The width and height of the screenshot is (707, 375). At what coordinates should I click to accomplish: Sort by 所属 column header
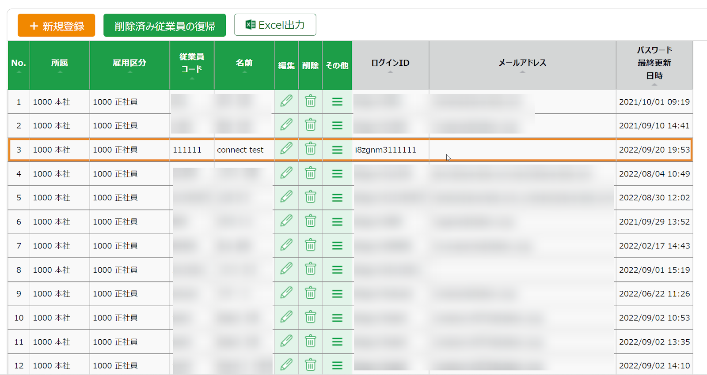(60, 65)
